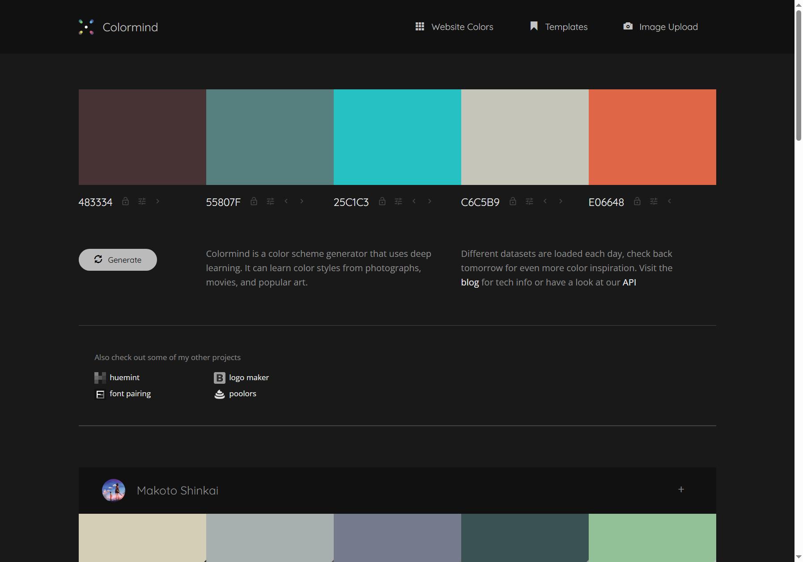The image size is (803, 562).
Task: Select the beige Makoto Shinkai swatch
Action: [x=142, y=538]
